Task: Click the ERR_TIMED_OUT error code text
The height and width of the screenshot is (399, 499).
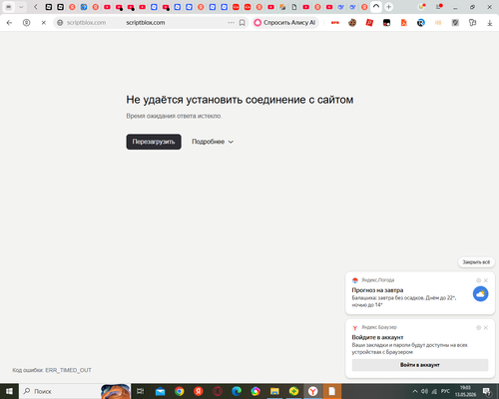Action: [x=68, y=370]
